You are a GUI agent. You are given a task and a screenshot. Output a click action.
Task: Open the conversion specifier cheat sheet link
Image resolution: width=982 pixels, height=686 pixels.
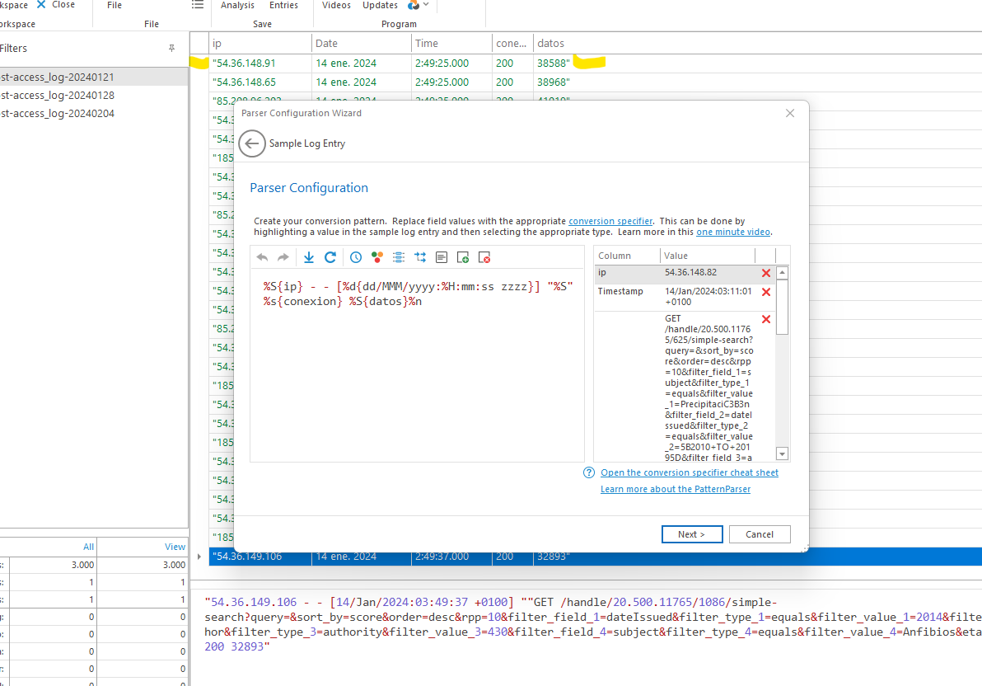point(689,472)
